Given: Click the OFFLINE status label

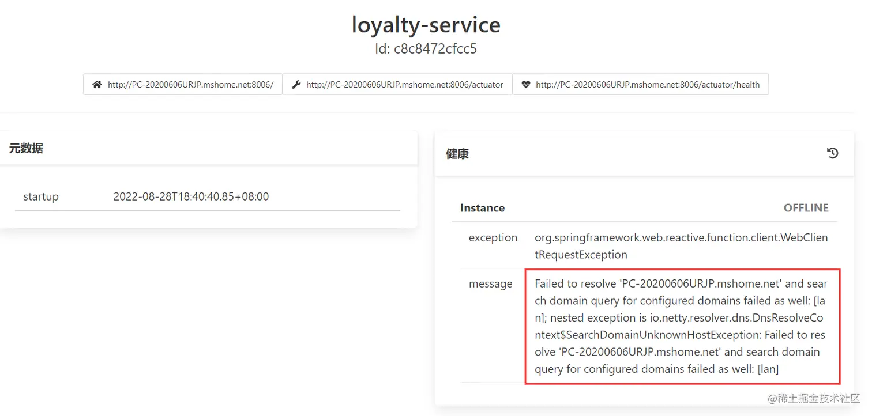Looking at the screenshot, I should (x=806, y=208).
